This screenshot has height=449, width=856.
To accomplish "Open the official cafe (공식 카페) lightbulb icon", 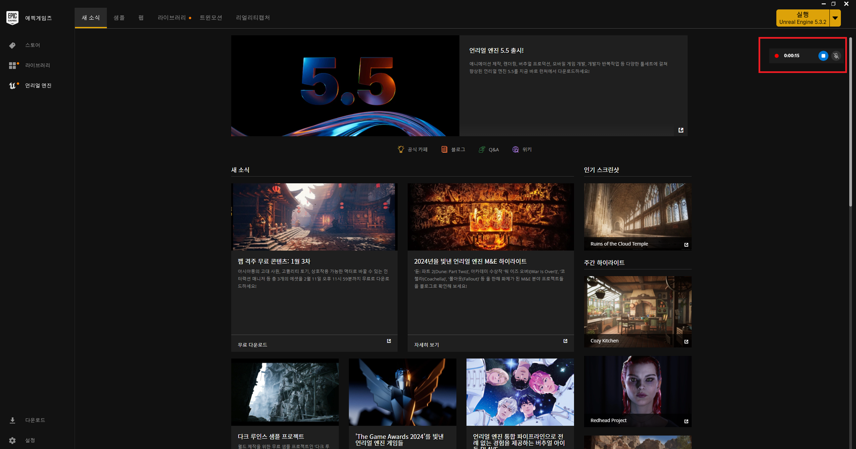I will [401, 149].
